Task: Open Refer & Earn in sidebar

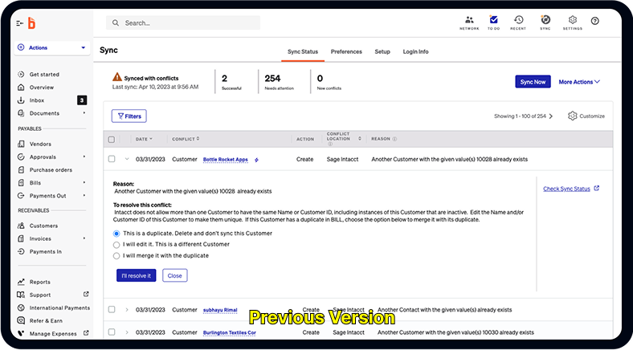Action: coord(46,320)
